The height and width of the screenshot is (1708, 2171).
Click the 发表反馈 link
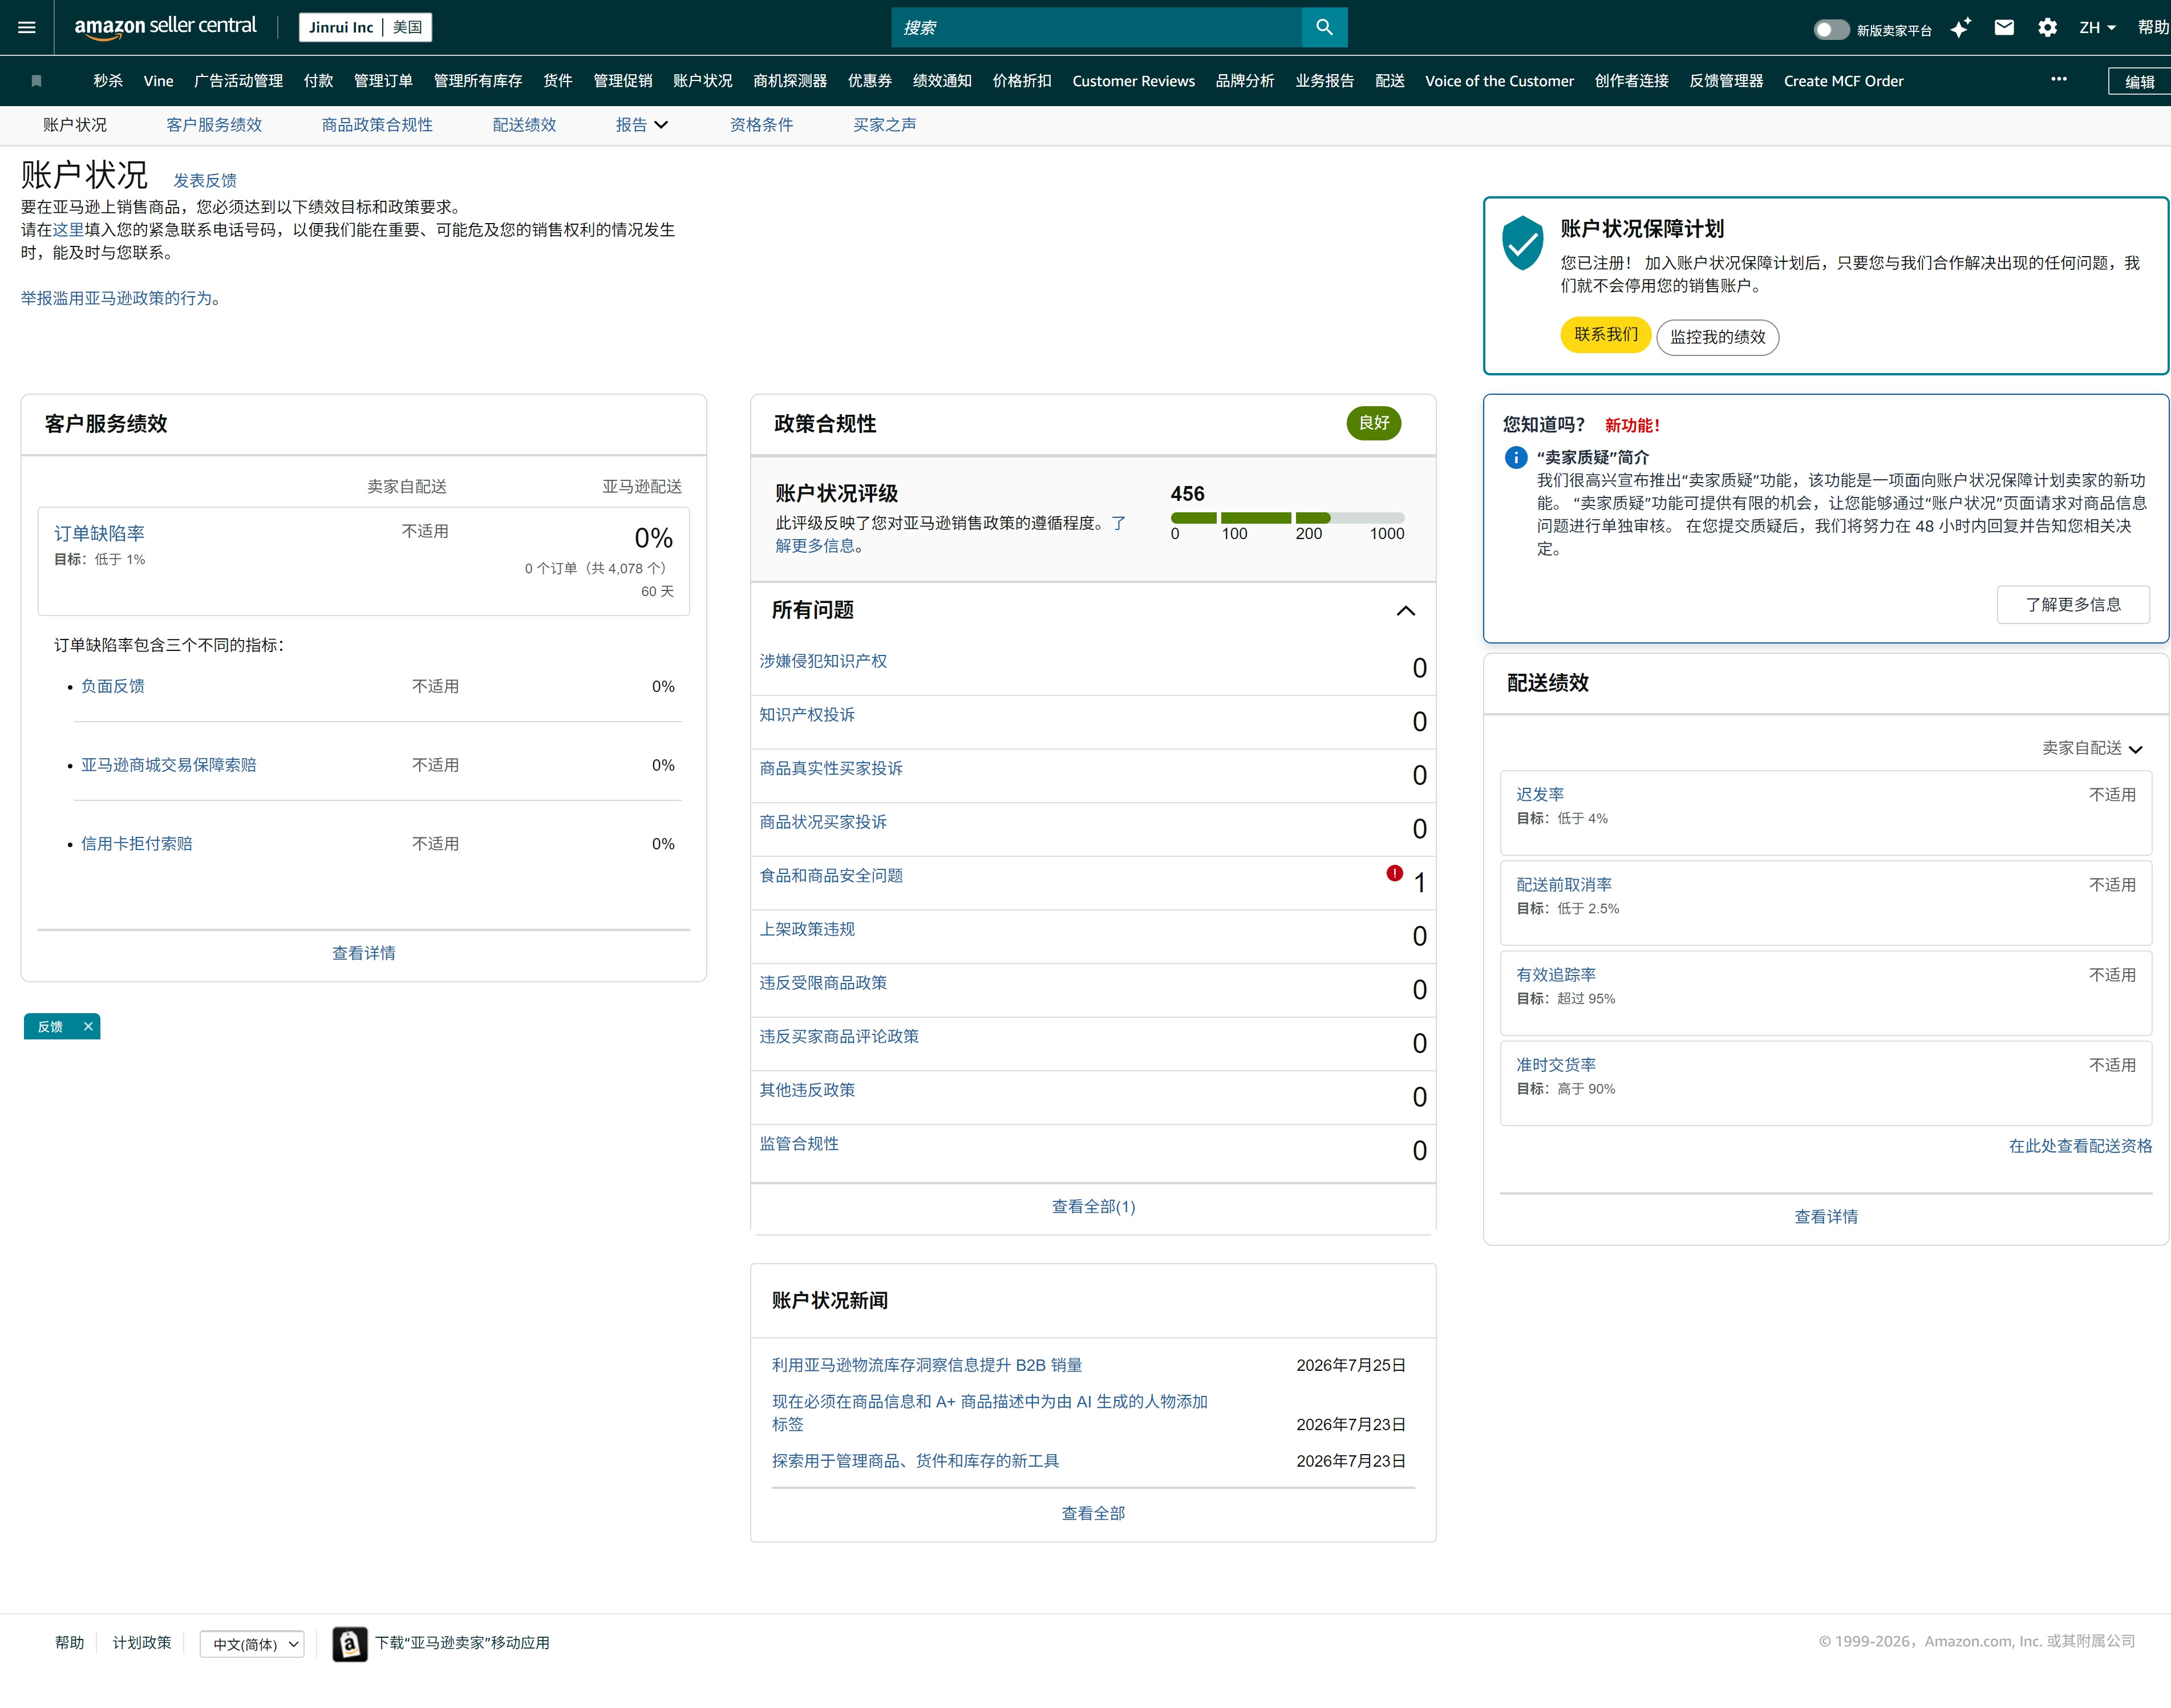(x=205, y=180)
